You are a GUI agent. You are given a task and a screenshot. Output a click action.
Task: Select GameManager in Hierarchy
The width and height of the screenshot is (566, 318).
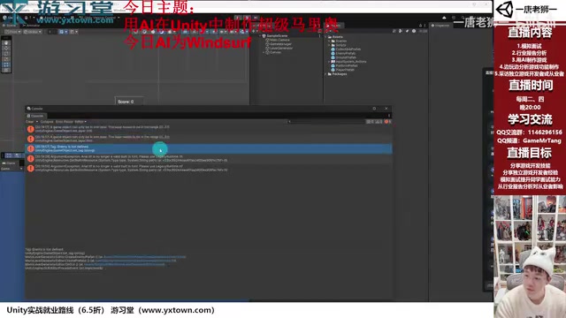(x=281, y=44)
